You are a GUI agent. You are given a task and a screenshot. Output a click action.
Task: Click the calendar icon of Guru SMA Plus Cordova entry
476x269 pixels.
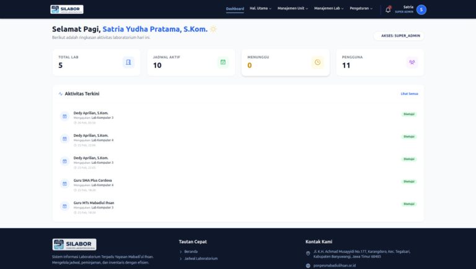tap(64, 183)
